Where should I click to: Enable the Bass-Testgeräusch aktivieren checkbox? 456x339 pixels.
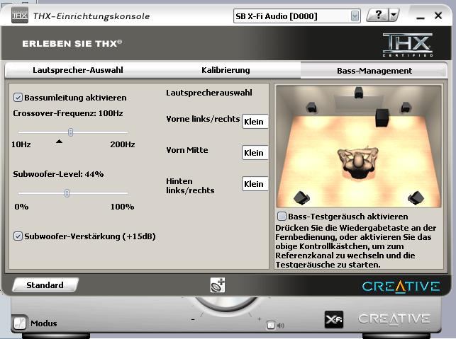282,216
